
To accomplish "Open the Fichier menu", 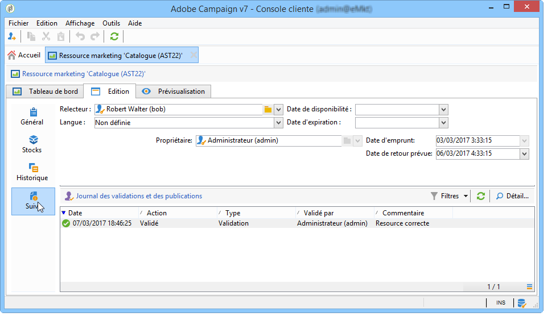I will 19,23.
